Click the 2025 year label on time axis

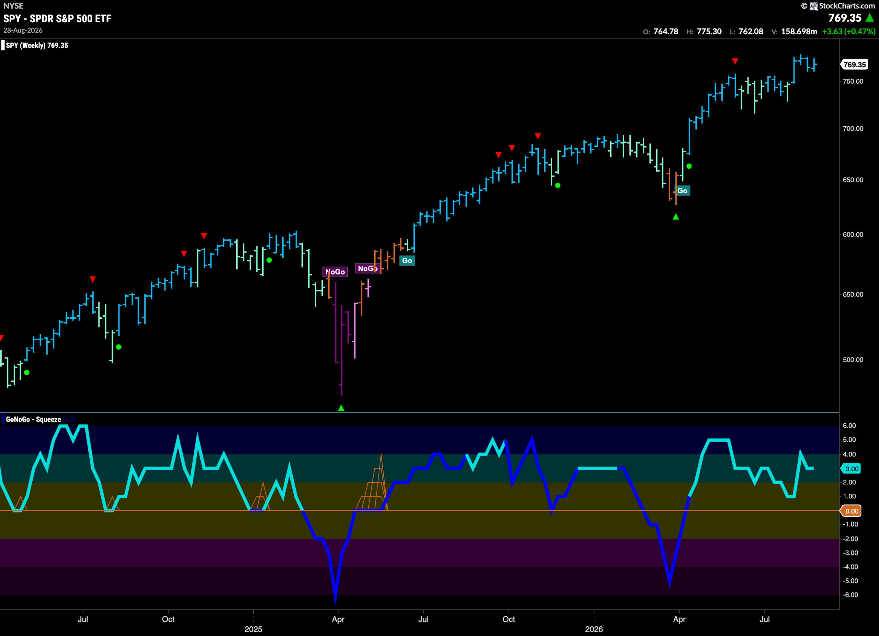(x=253, y=629)
